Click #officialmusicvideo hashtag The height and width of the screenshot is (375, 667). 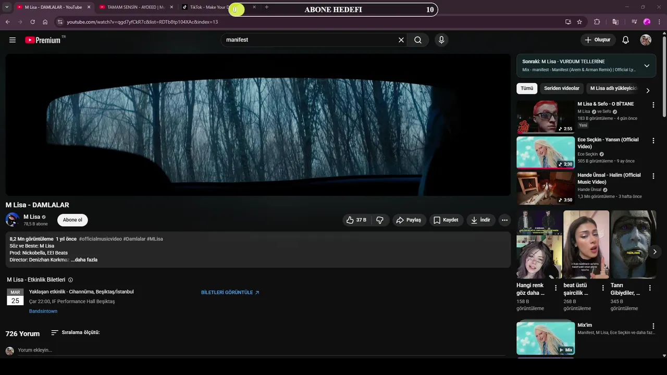(x=100, y=239)
